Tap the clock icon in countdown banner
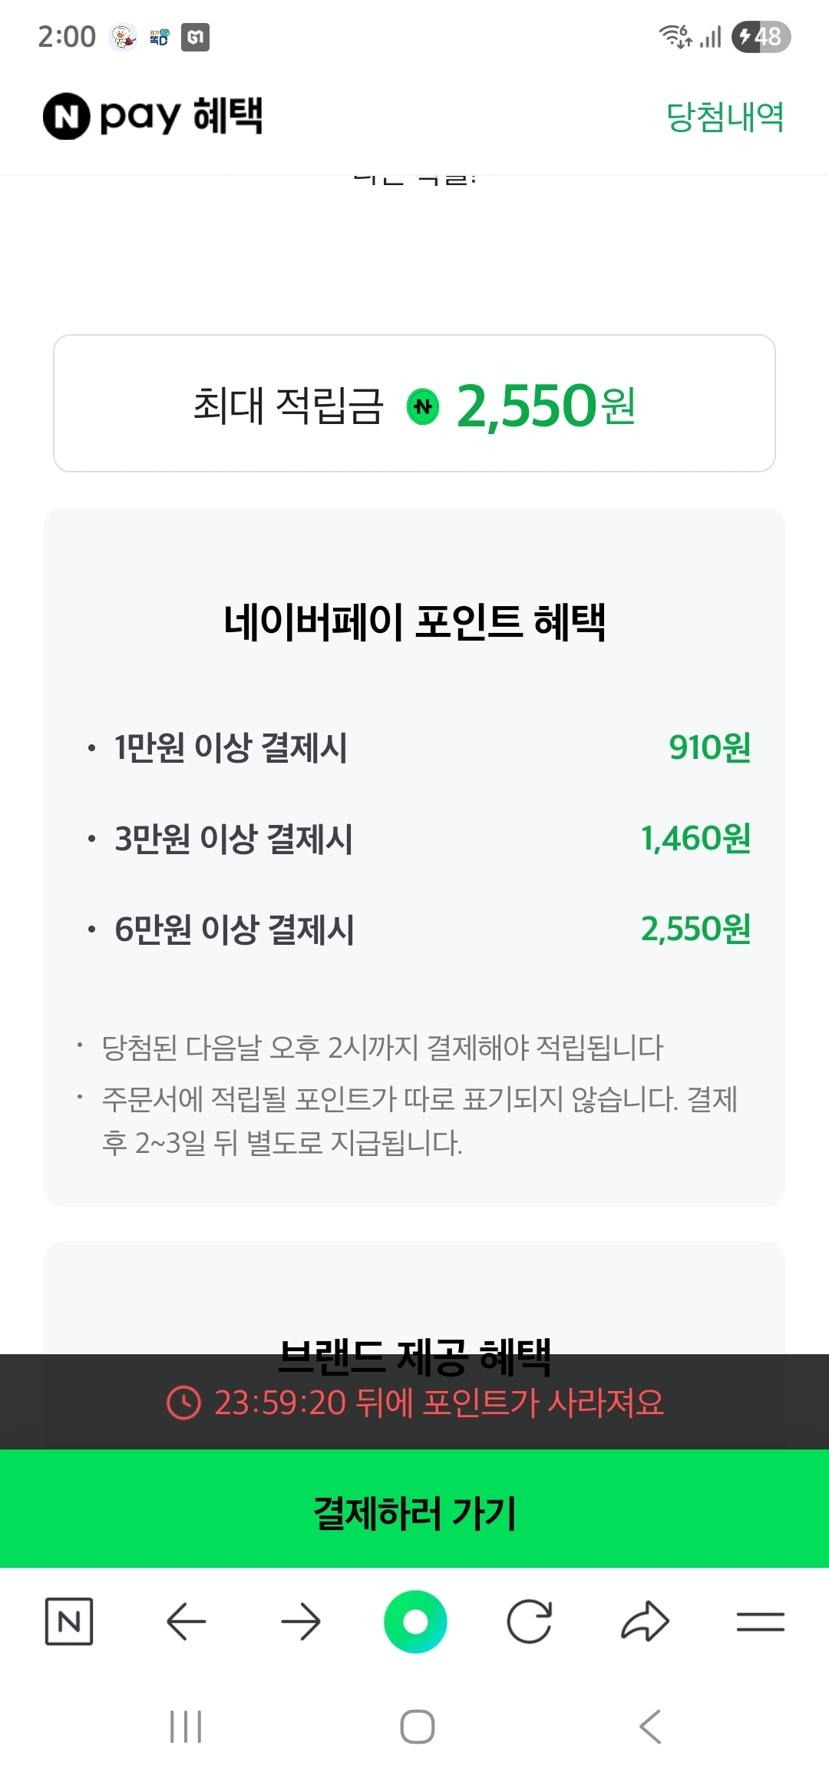 (183, 1403)
